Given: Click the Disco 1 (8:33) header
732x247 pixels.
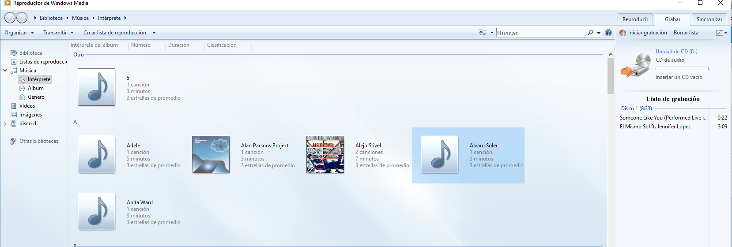Looking at the screenshot, I should pyautogui.click(x=636, y=109).
